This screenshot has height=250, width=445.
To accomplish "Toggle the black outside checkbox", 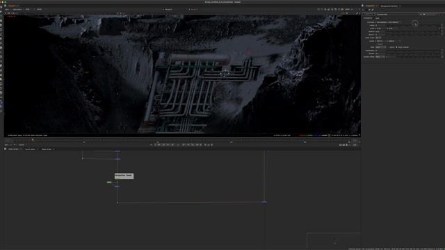I will point(396,47).
